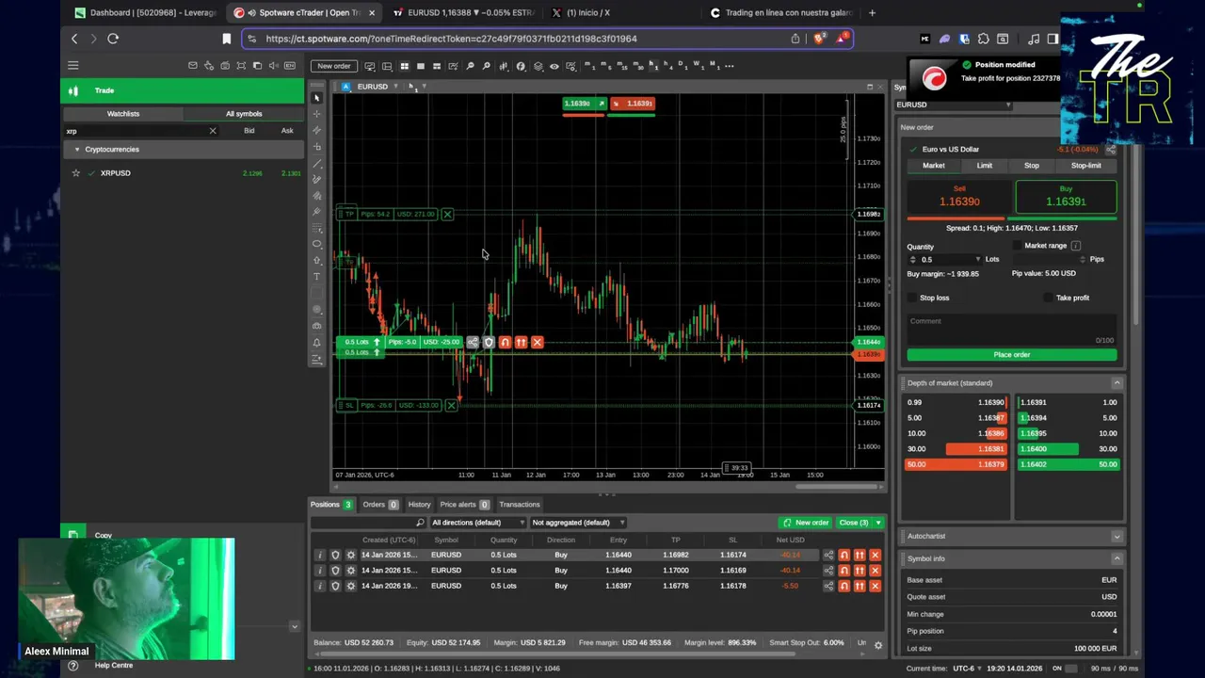Click the order comment text field

click(1012, 328)
